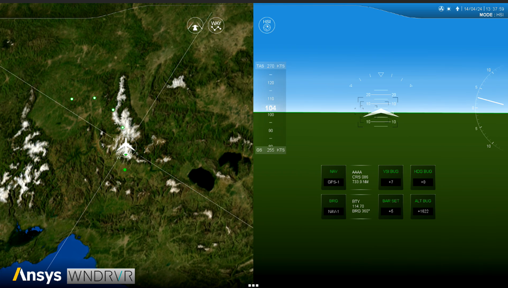Toggle the WAY waypoint display button

coord(216,25)
